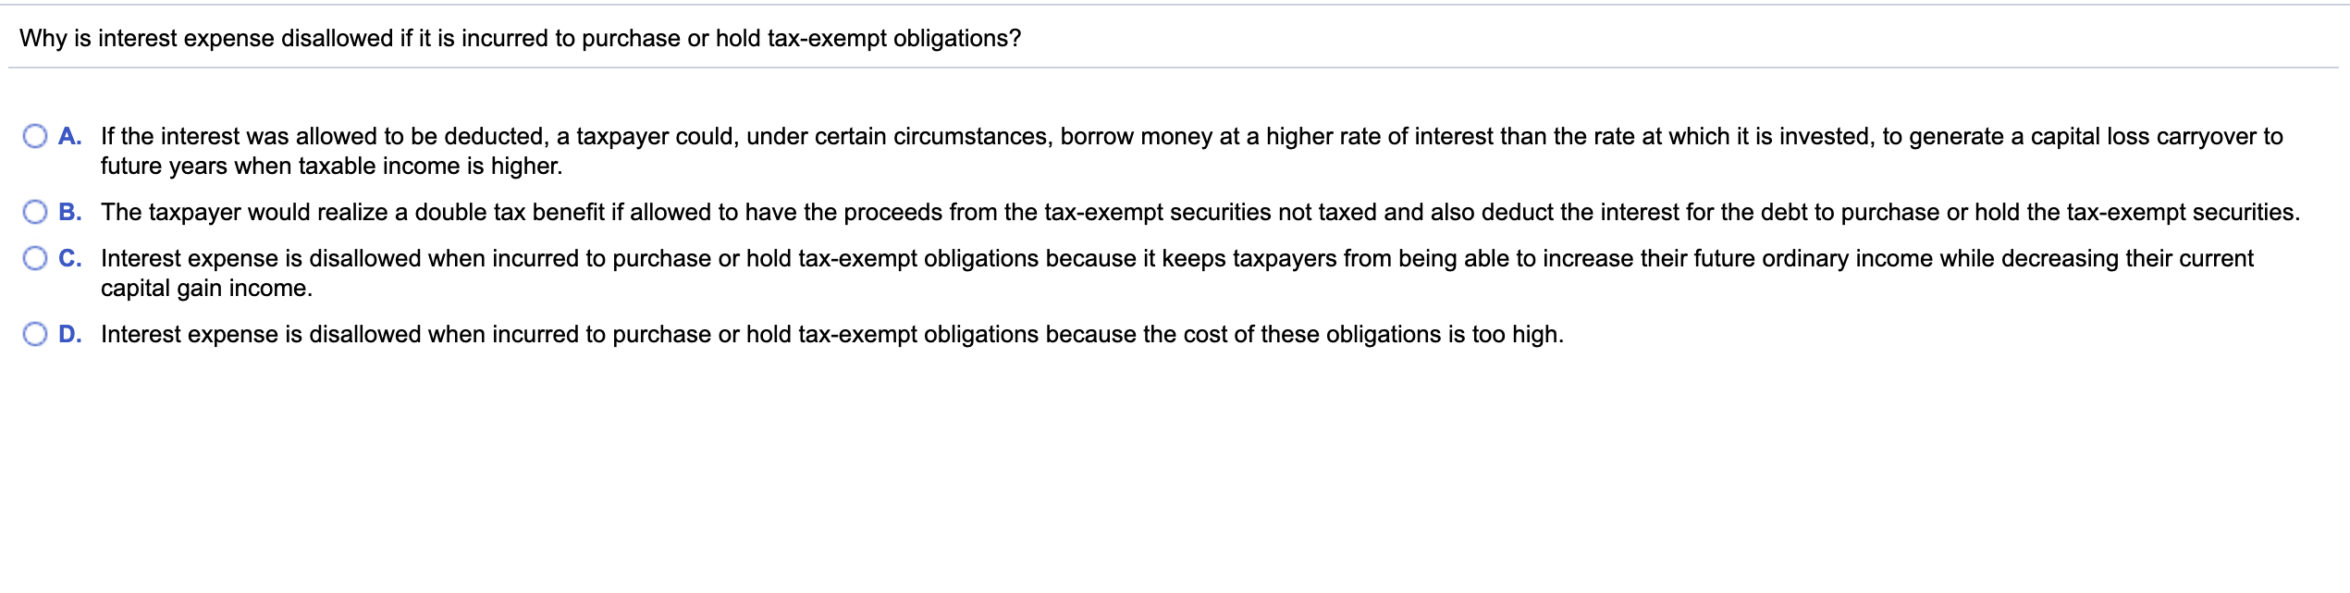Select the radio button for answer A

(33, 135)
